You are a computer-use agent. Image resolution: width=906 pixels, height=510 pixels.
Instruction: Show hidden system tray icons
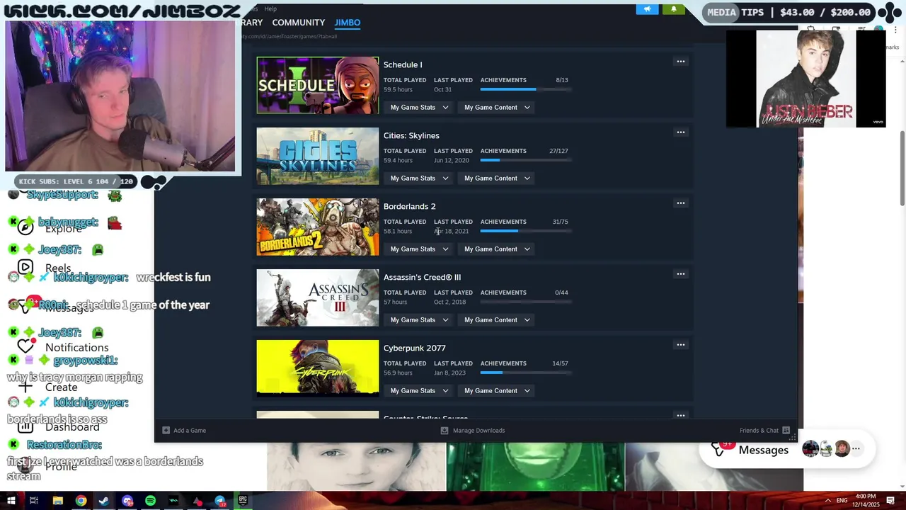coord(828,501)
